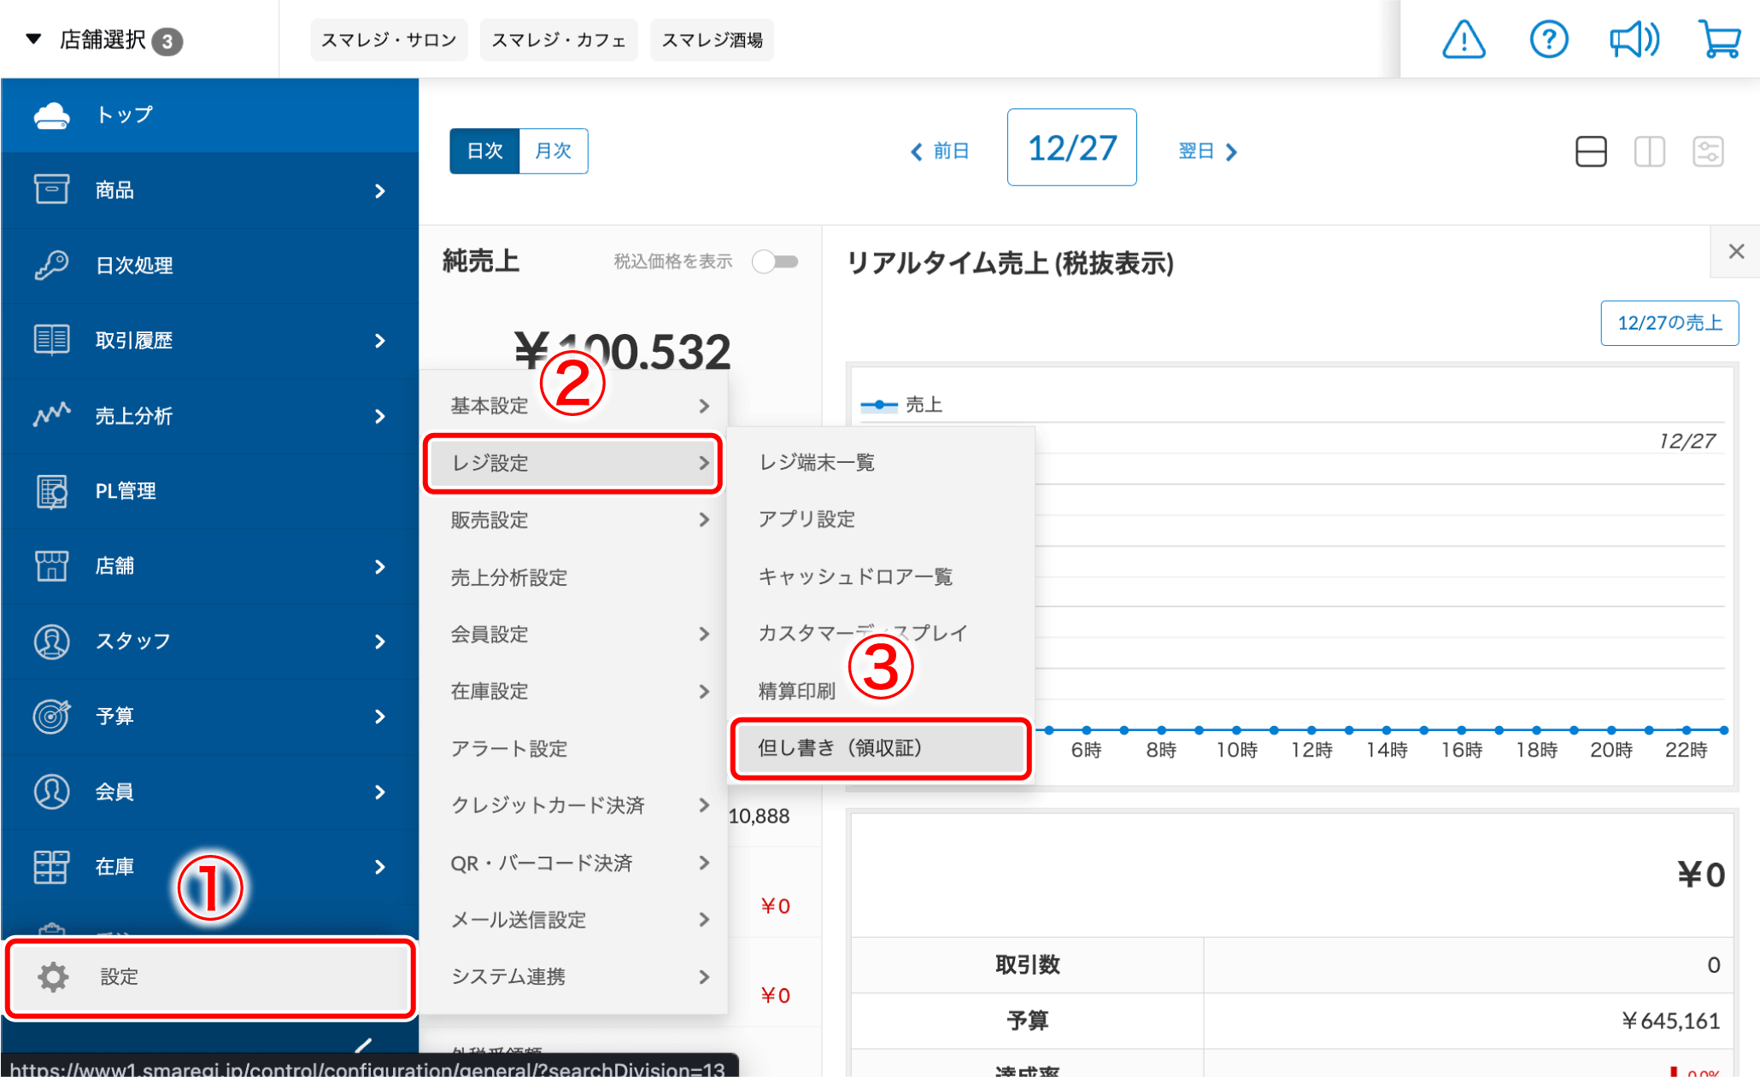This screenshot has width=1760, height=1077.
Task: Select the 日次 view toggle
Action: click(484, 151)
